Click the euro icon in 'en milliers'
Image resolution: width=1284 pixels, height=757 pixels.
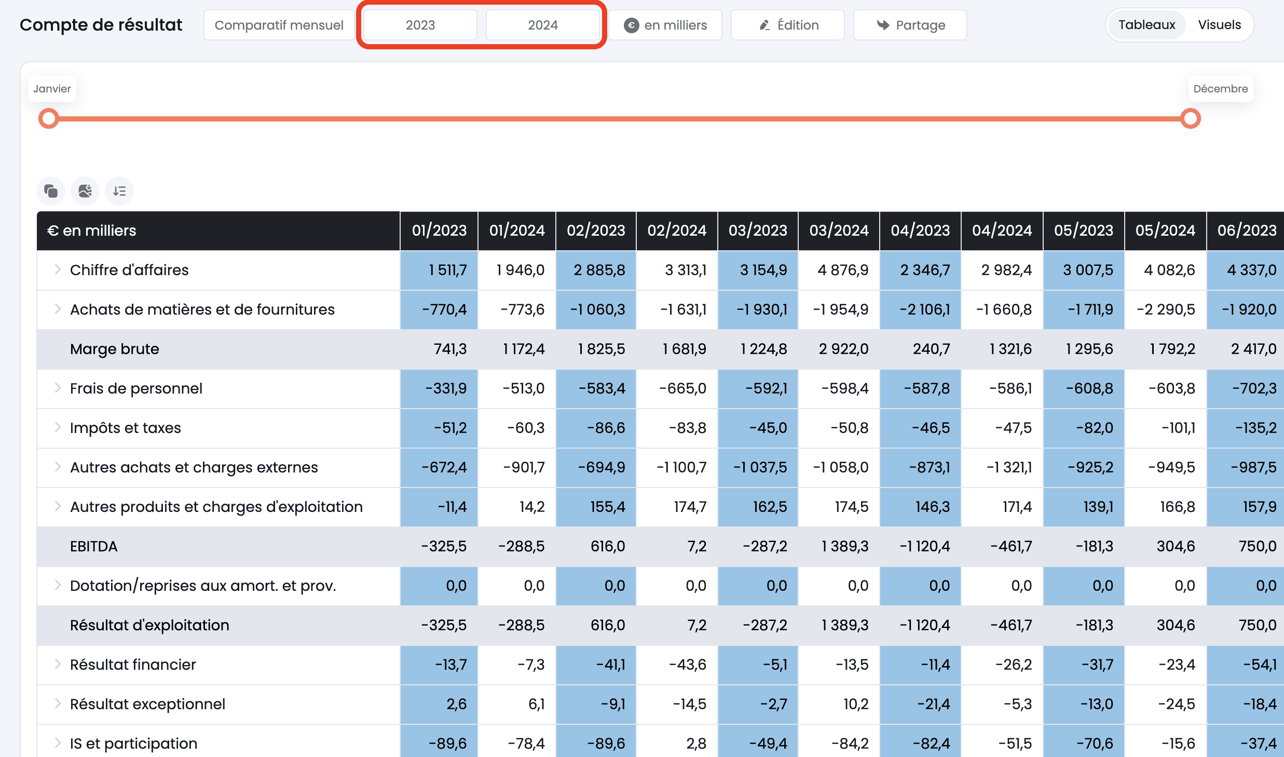click(x=631, y=25)
